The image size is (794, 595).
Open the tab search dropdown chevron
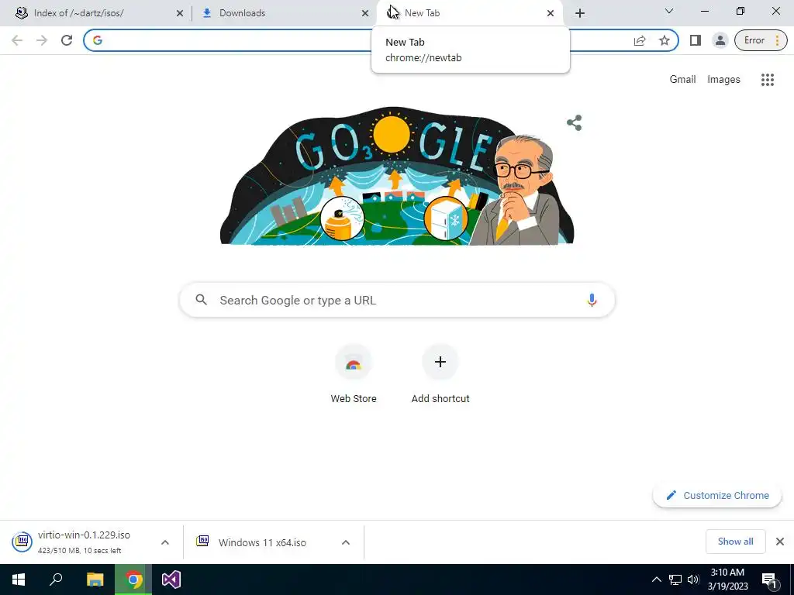coord(669,11)
